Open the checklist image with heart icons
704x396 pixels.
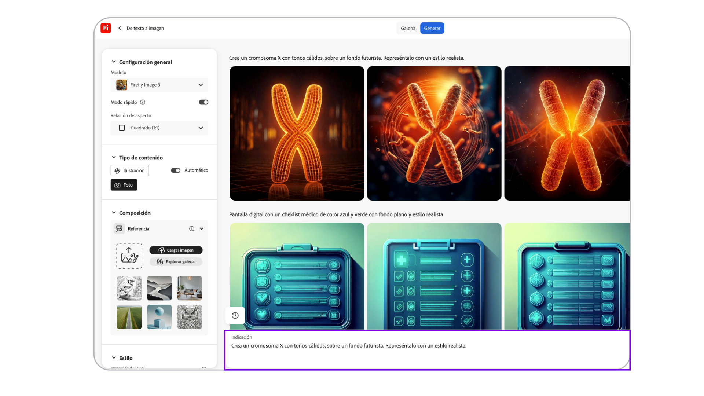(x=297, y=276)
